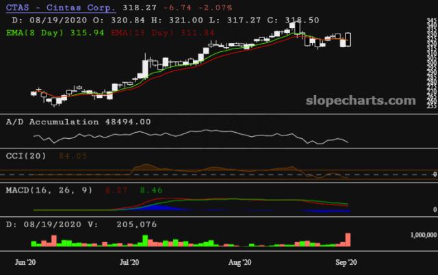Click the tallest red volume bar at right
This screenshot has height=275, width=438.
coord(348,239)
